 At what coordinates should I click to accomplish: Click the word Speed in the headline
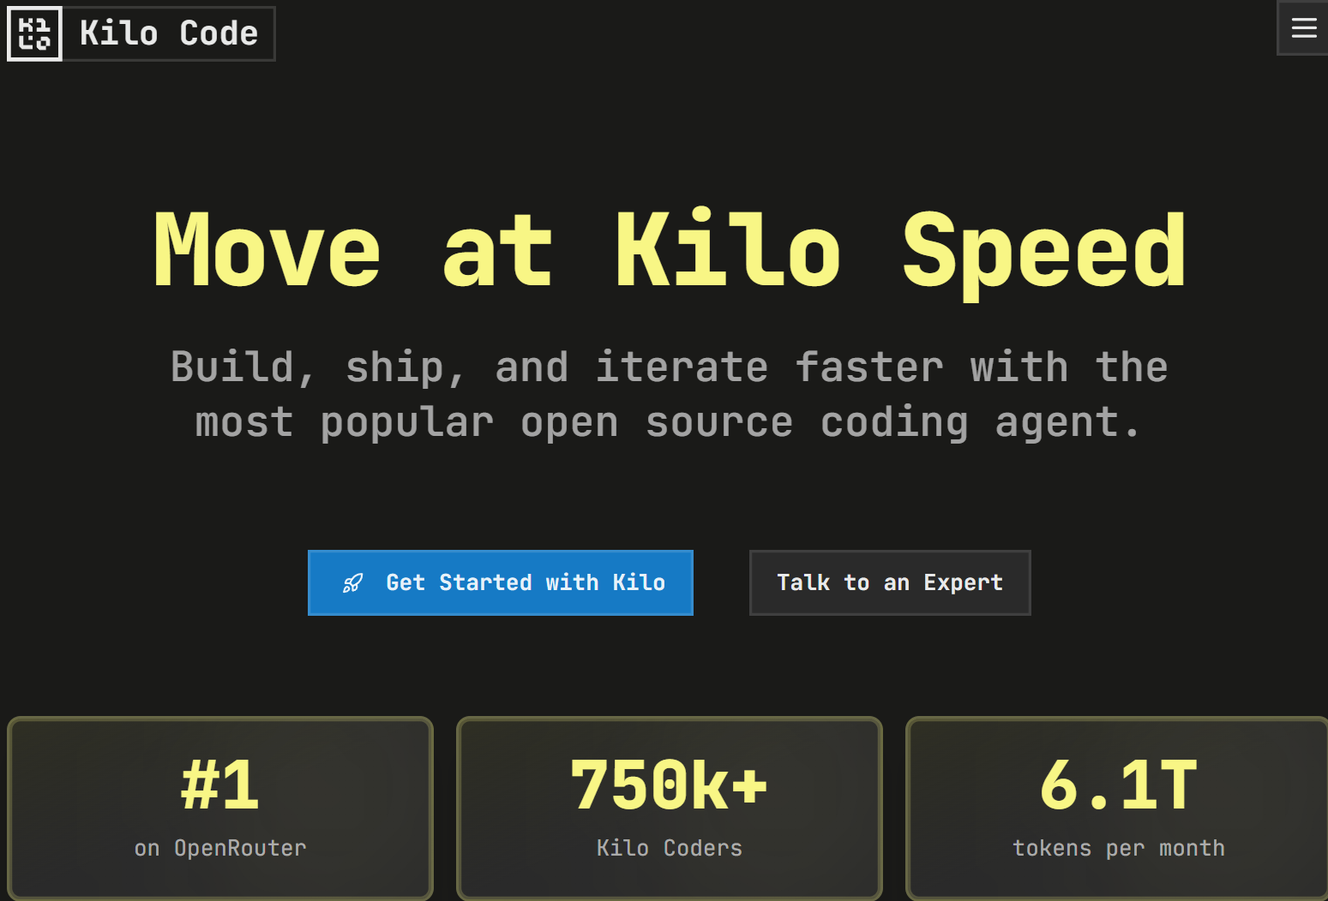[1043, 251]
